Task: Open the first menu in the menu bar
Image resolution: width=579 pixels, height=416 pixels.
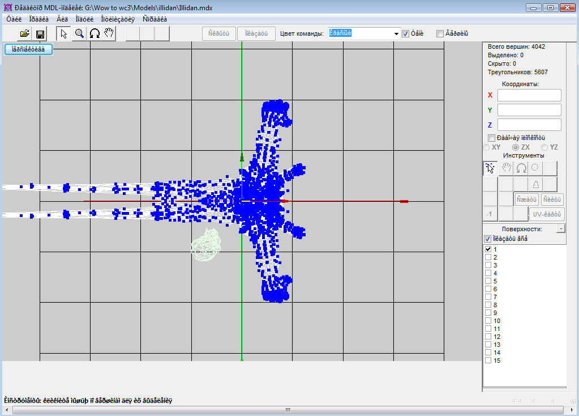Action: coord(14,19)
